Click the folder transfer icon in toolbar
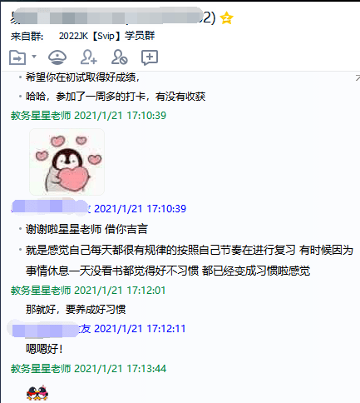The height and width of the screenshot is (403, 360). [17, 57]
